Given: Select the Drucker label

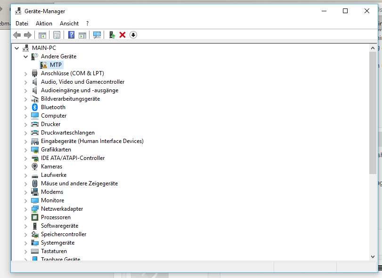Looking at the screenshot, I should click(51, 124).
